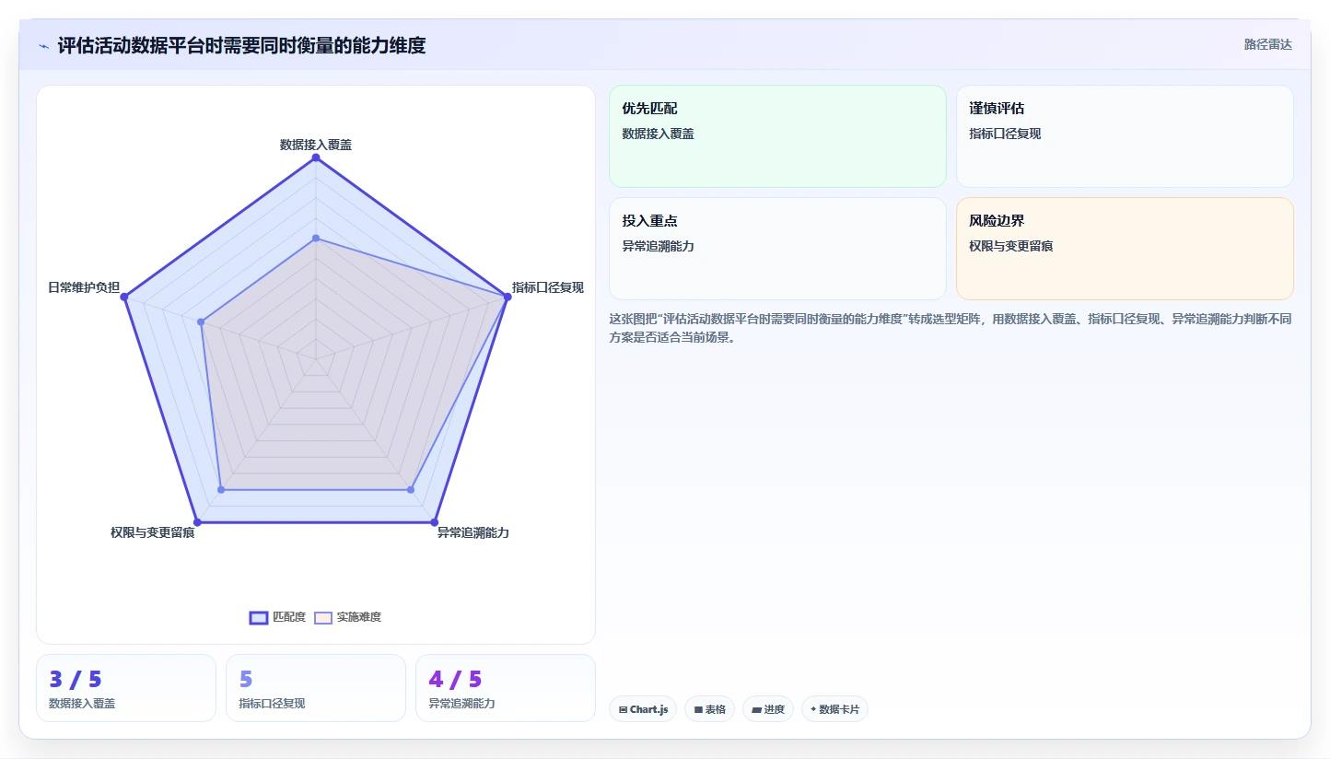The height and width of the screenshot is (759, 1330).
Task: Click the outer data point at 异常追溯能力
Action: point(435,522)
